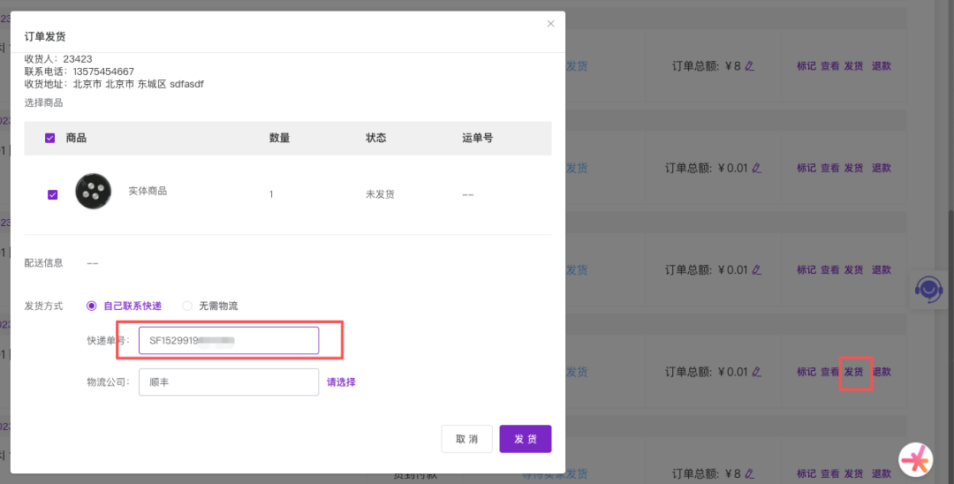
Task: Confirm with the purple 发货 button
Action: 525,439
